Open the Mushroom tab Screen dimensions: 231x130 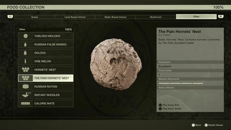156,17
